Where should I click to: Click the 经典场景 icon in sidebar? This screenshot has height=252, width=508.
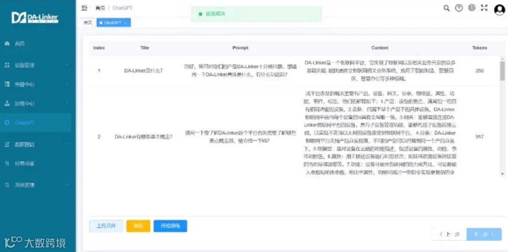(7, 163)
